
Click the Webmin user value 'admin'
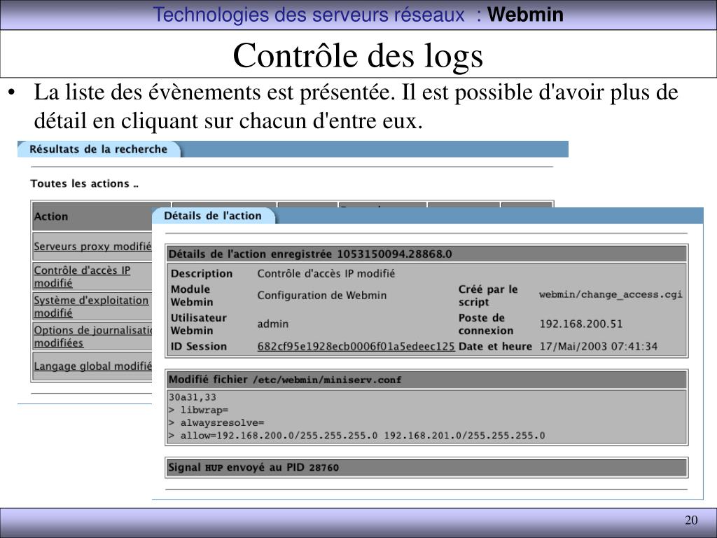272,324
